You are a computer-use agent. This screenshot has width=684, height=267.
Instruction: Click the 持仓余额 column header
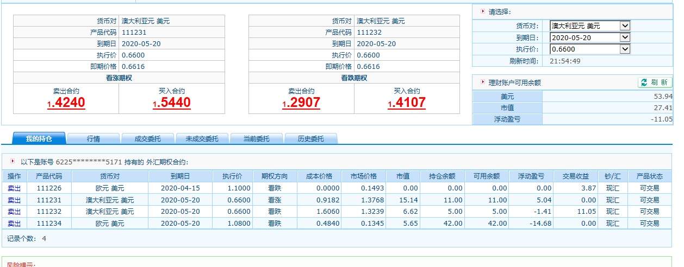pos(442,176)
